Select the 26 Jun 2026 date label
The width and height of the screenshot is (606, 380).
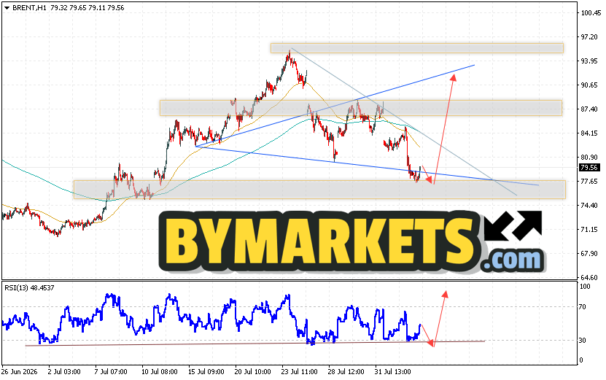point(19,372)
